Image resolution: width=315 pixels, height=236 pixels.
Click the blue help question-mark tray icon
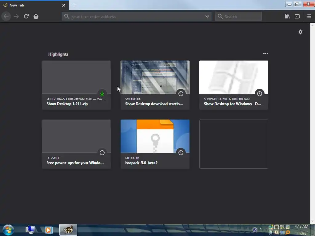point(255,230)
